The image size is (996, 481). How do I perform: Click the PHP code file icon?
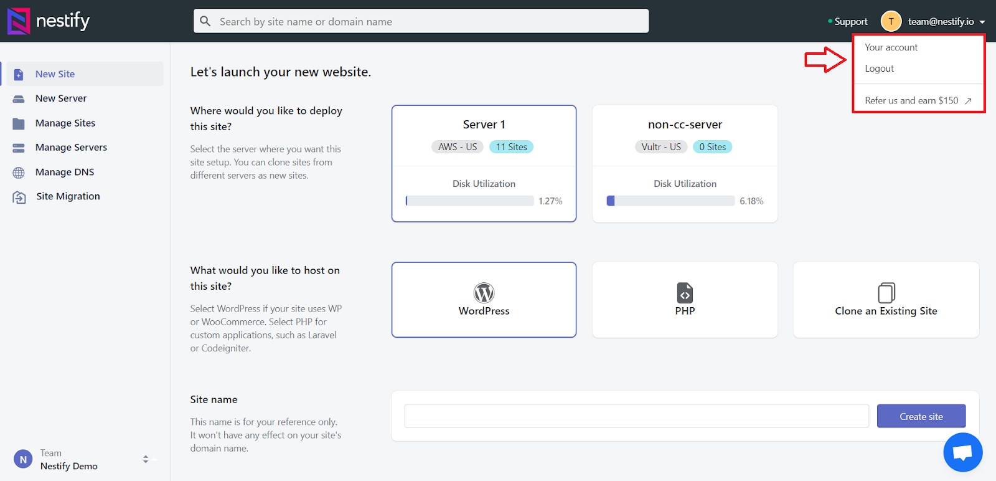click(x=685, y=293)
